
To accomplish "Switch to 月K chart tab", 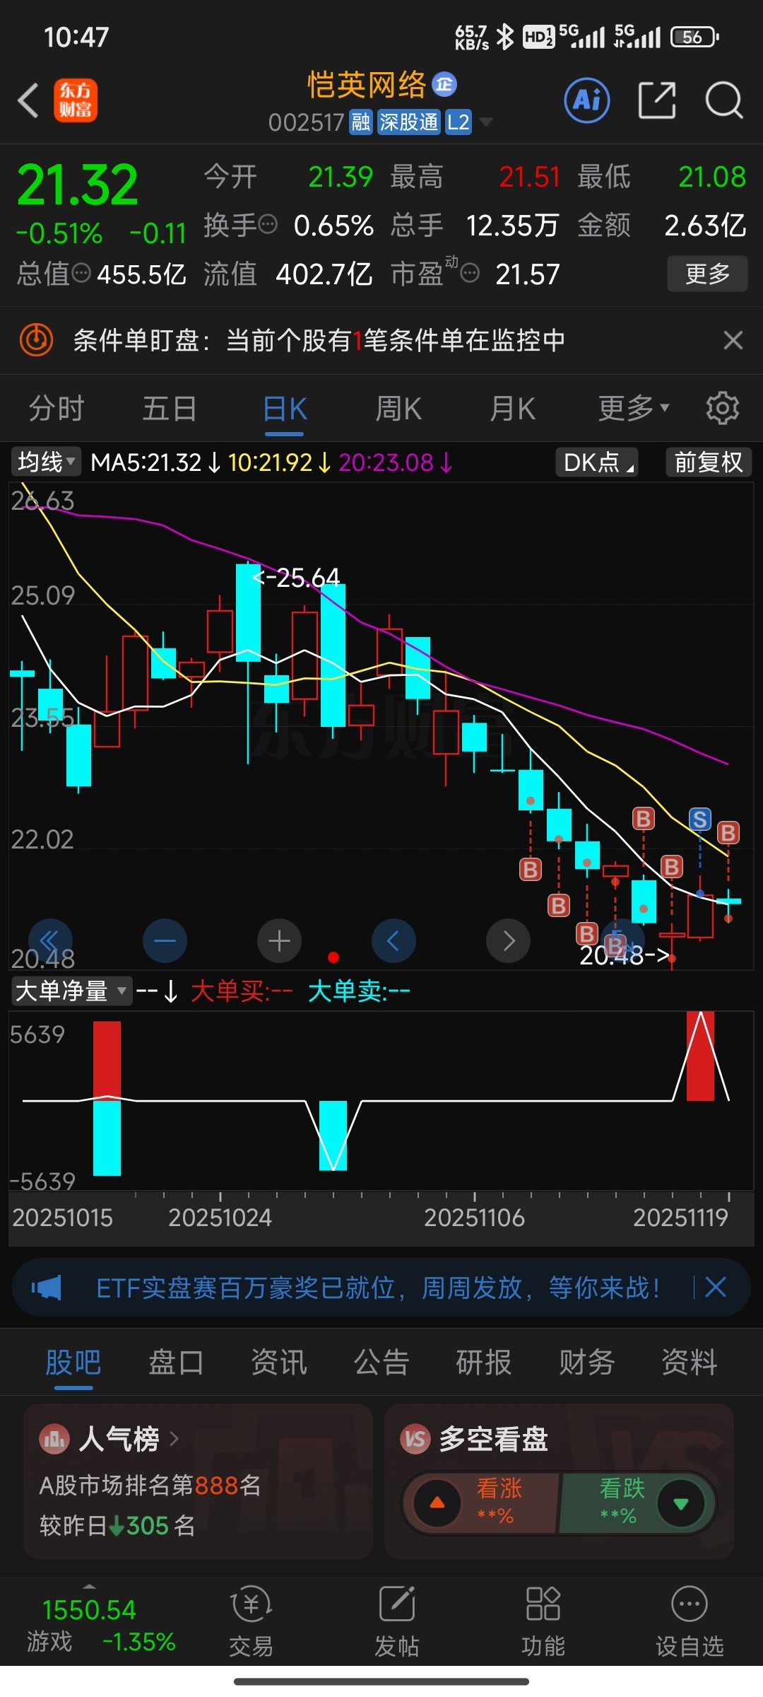I will (x=512, y=409).
